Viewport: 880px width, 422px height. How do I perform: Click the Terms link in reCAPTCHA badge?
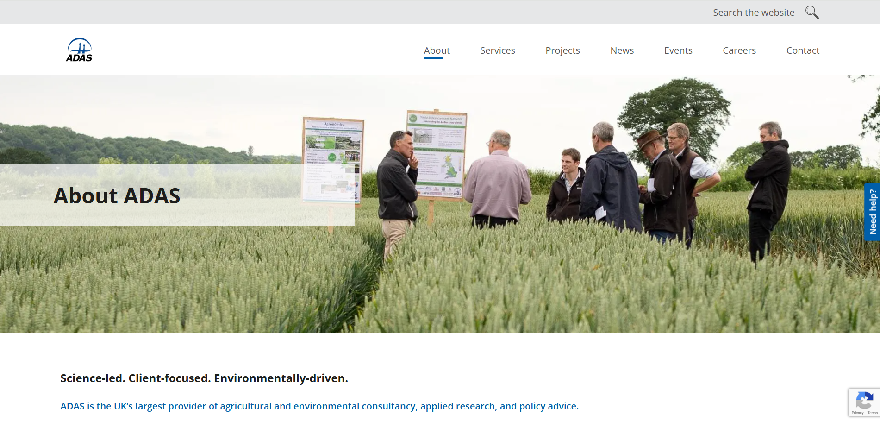(x=873, y=413)
